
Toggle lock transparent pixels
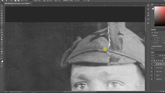pos(154,61)
